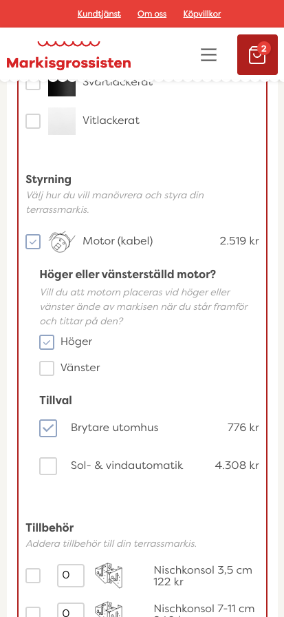Uncheck Brytare utomhus option
Viewport: 284px width, 617px height.
(x=48, y=428)
